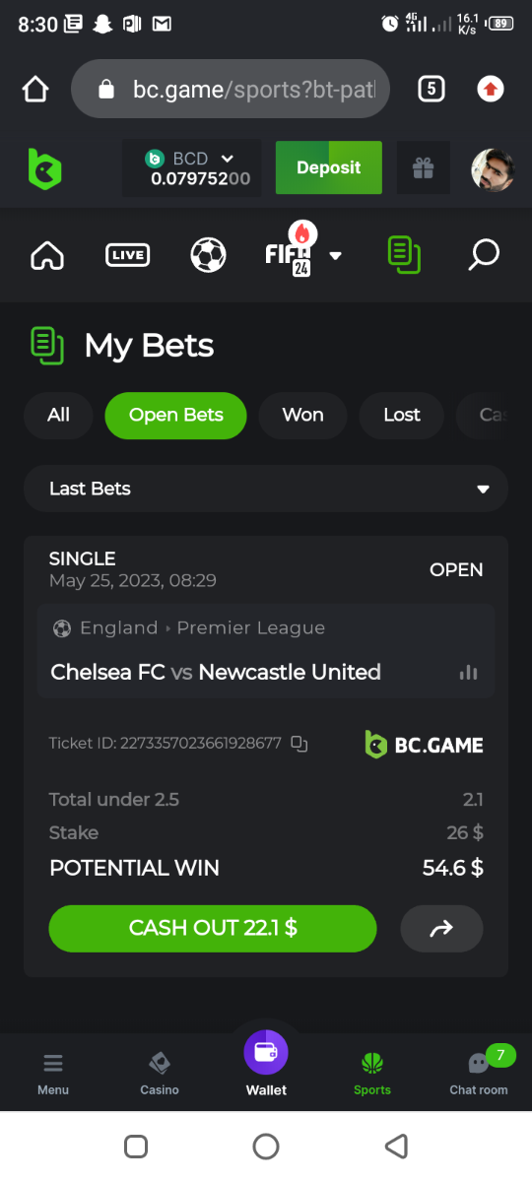The width and height of the screenshot is (532, 1182).
Task: Copy the ticket ID with copy icon
Action: (300, 744)
